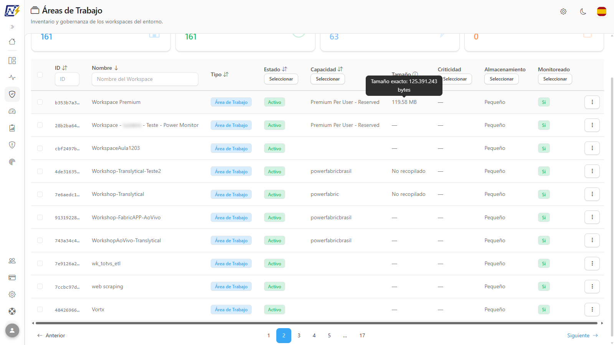Open the sidebar settings gear icon
Screen dimensions: 614x345
pyautogui.click(x=12, y=294)
